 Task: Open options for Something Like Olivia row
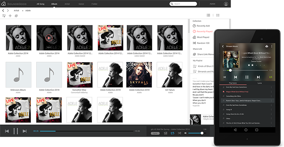[x=271, y=96]
